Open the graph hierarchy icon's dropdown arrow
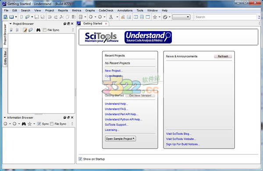 117,17
